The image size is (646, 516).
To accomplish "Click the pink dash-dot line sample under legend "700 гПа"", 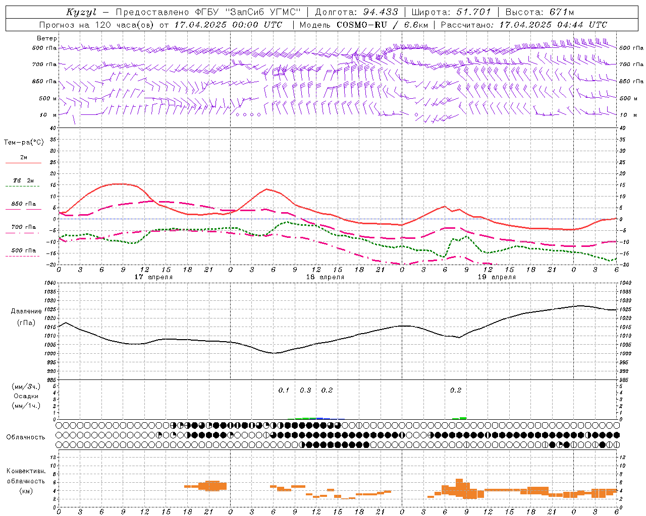I will click(x=22, y=233).
